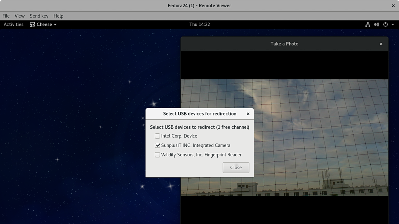Viewport: 399px width, 224px height.
Task: Click the network status icon
Action: point(368,25)
